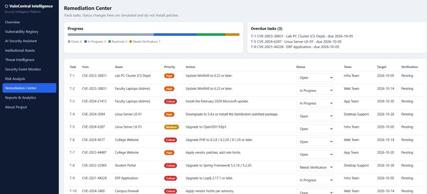Click overdue task T-5 CVE-2024-6387 entry

pos(296,42)
